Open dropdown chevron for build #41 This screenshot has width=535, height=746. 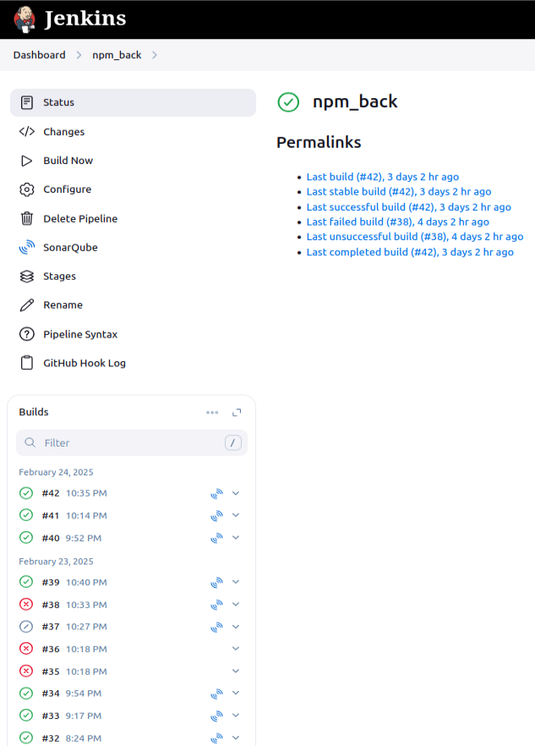(236, 515)
